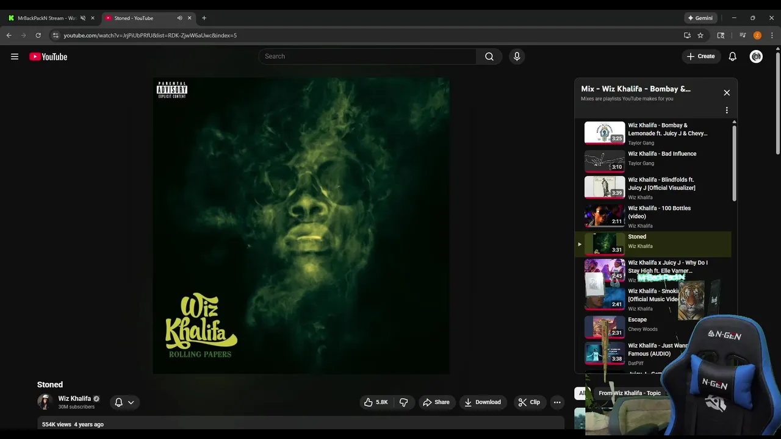Click the URL address bar
Image resolution: width=781 pixels, height=439 pixels.
point(366,35)
